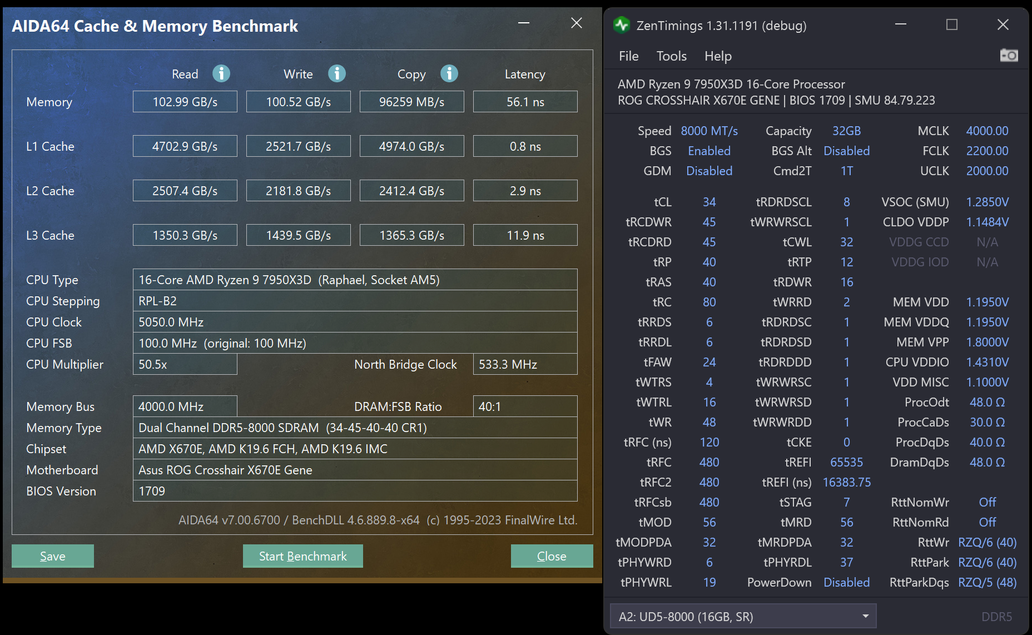Screen dimensions: 1032x635
Task: Click BGS Enabled value
Action: [709, 151]
